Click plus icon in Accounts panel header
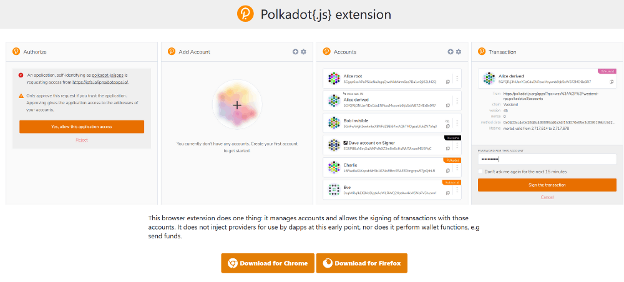Viewport: 624px width, 282px height. click(x=451, y=52)
